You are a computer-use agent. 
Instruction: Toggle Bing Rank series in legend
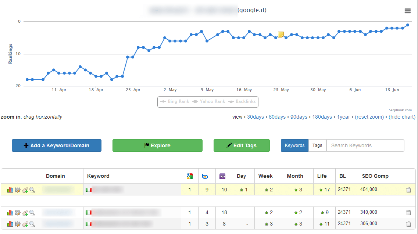(175, 101)
